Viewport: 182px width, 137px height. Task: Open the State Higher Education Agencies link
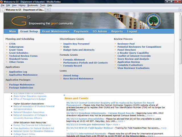pos(30,96)
